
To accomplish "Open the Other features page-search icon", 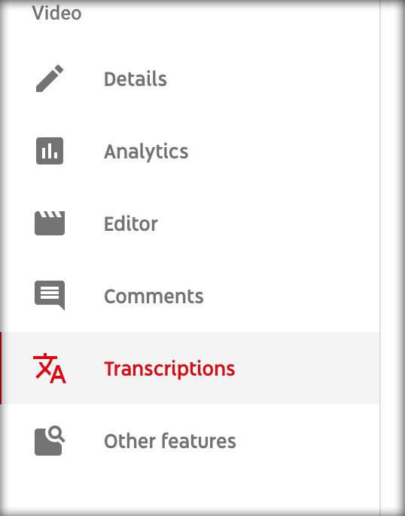I will tap(50, 441).
